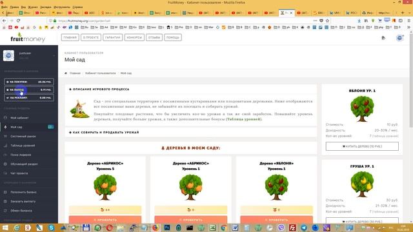
Task: Open the Файл menu
Action: click(x=5, y=7)
